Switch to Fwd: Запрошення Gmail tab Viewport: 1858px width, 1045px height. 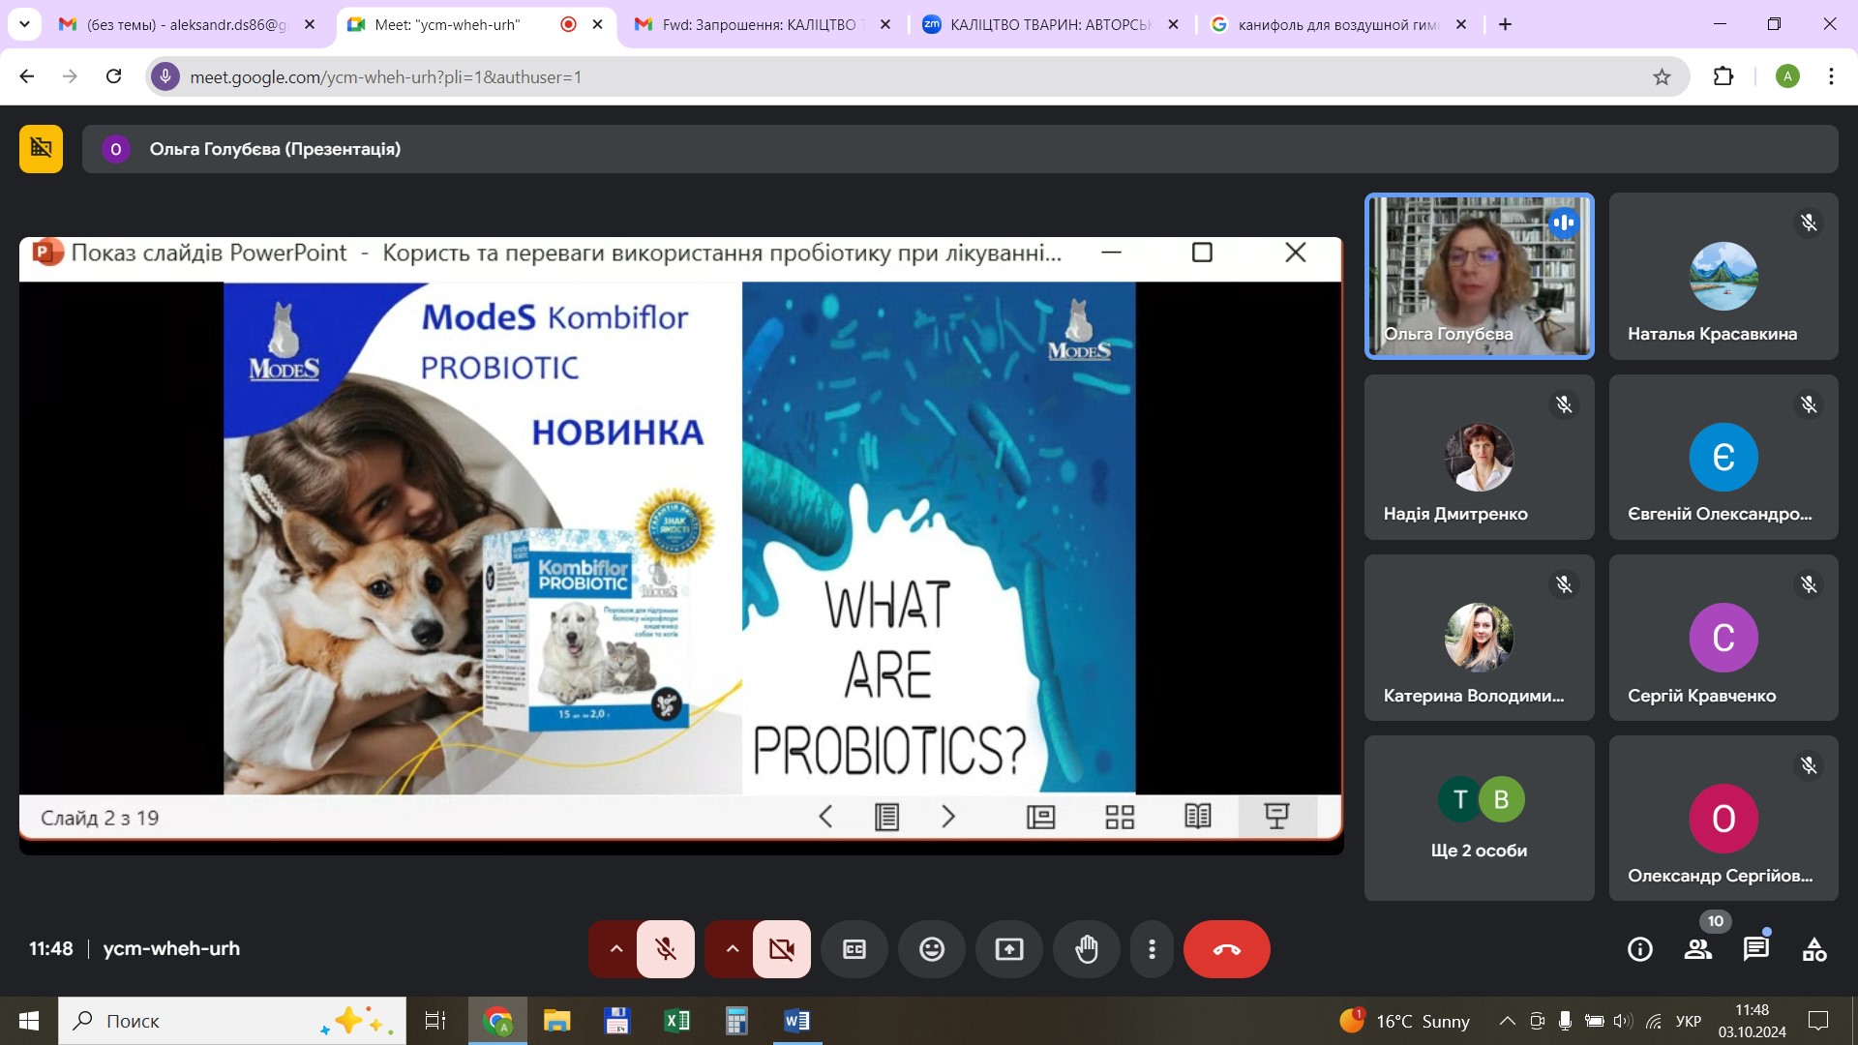tap(762, 24)
